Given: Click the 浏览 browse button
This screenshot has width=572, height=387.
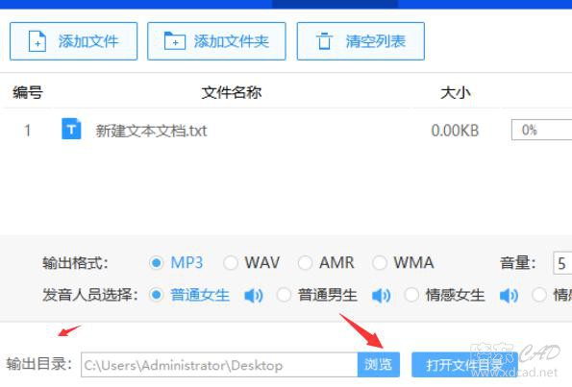Looking at the screenshot, I should pos(379,364).
